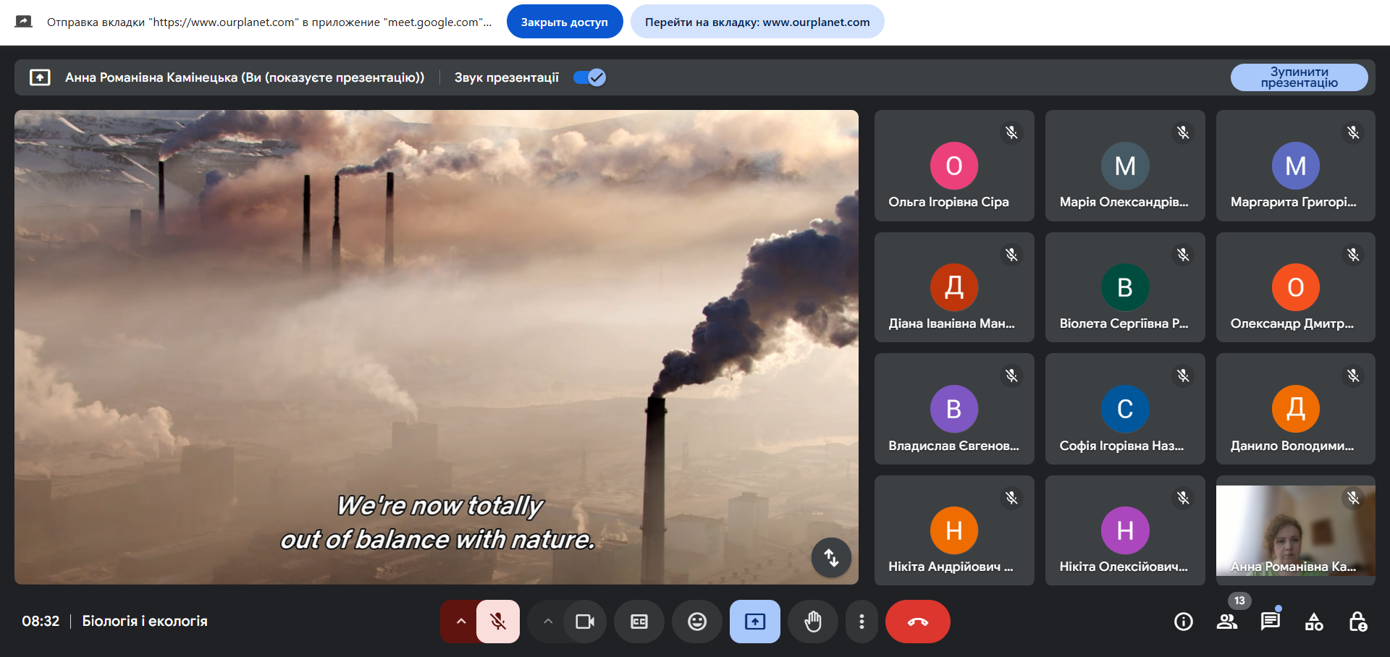The width and height of the screenshot is (1390, 657).
Task: Expand audio settings arrow beside microphone
Action: [x=460, y=622]
